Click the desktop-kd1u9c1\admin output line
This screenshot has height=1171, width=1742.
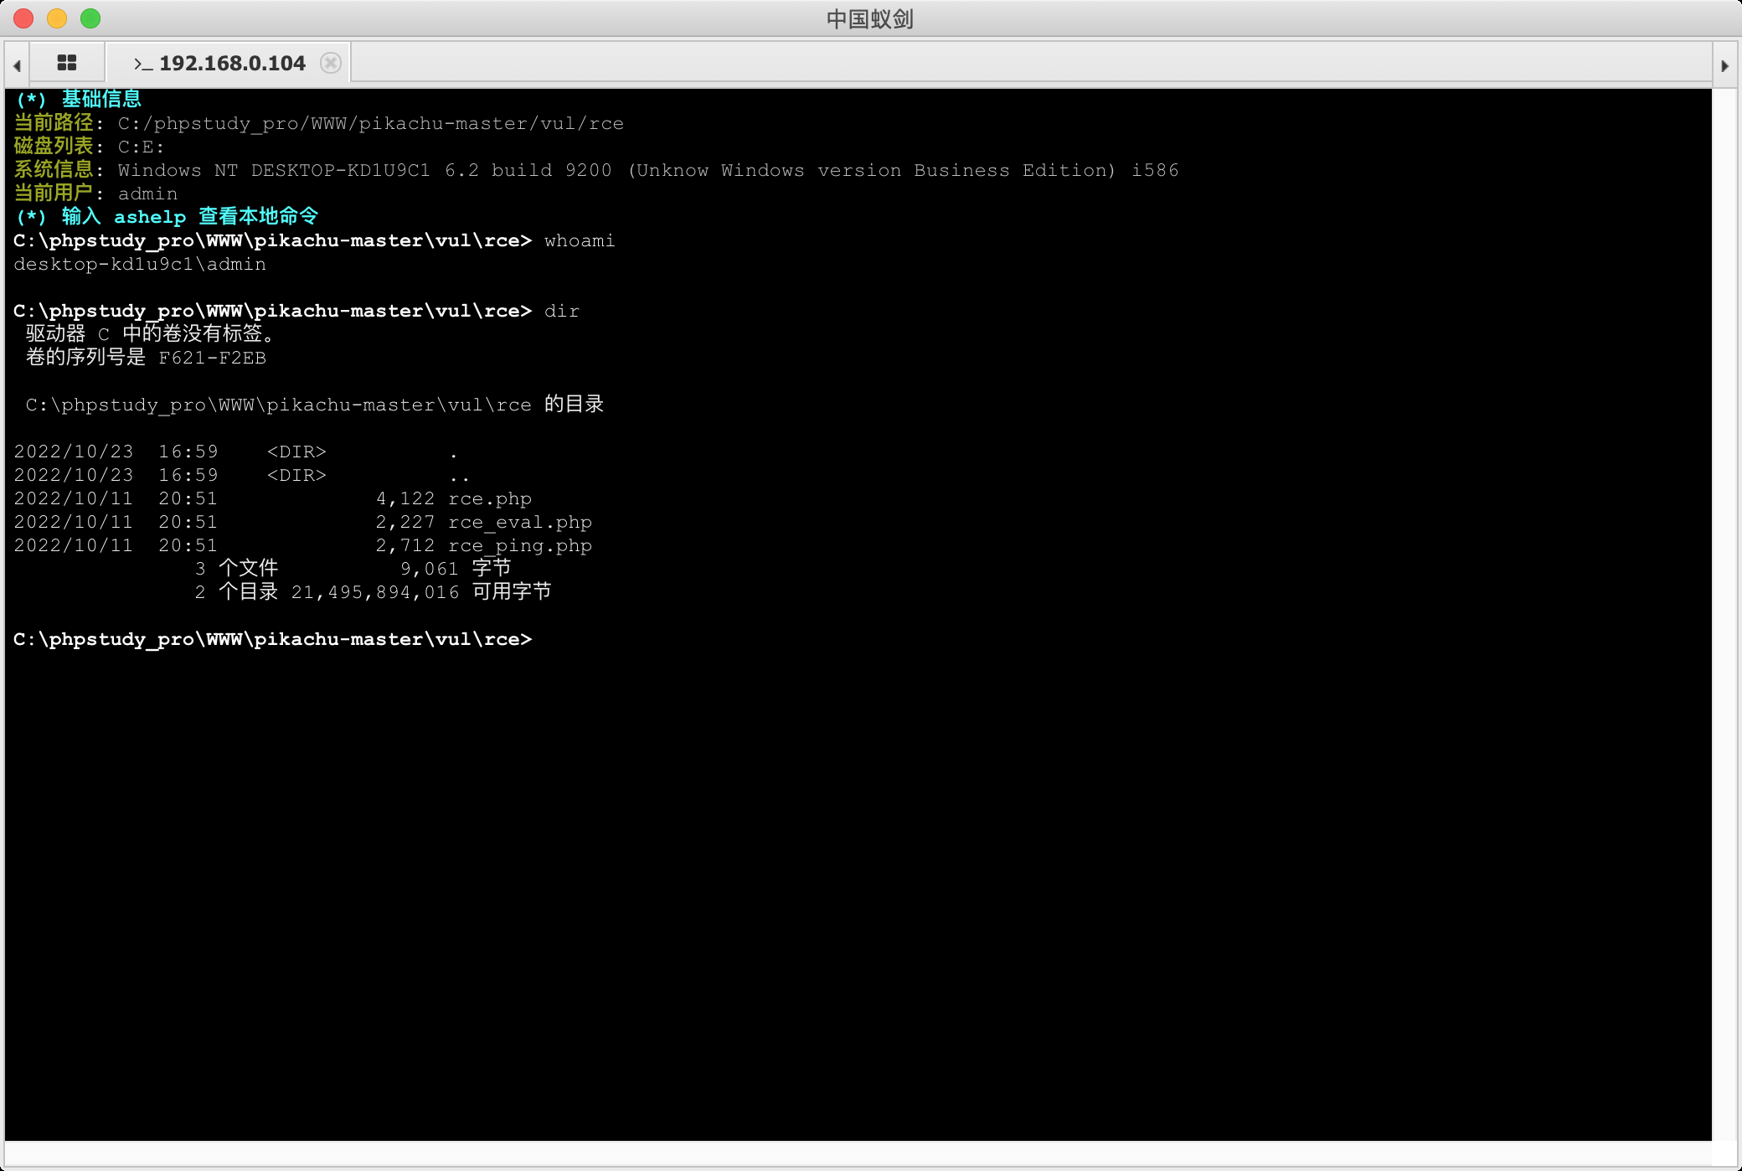[x=140, y=264]
